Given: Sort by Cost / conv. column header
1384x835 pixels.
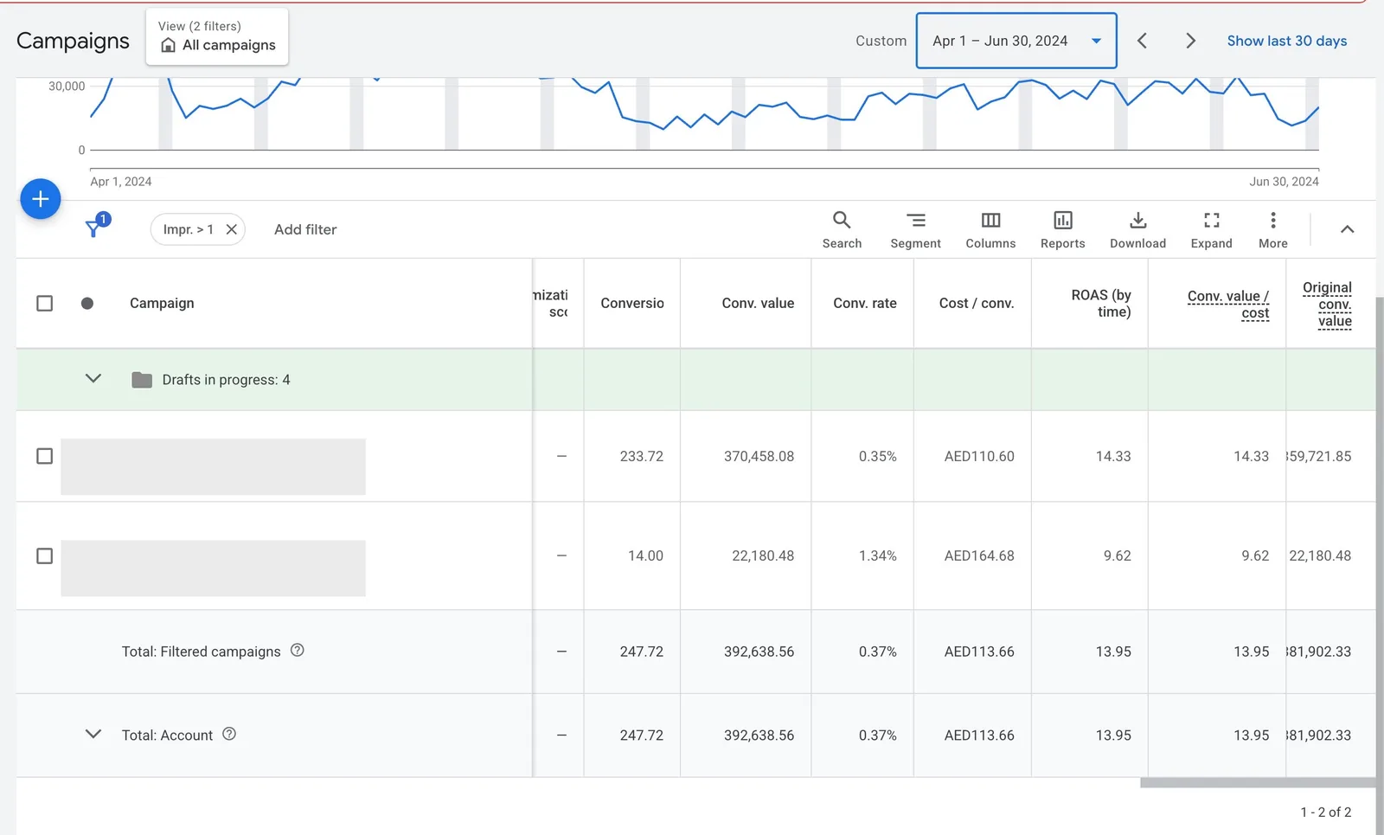Looking at the screenshot, I should 976,303.
